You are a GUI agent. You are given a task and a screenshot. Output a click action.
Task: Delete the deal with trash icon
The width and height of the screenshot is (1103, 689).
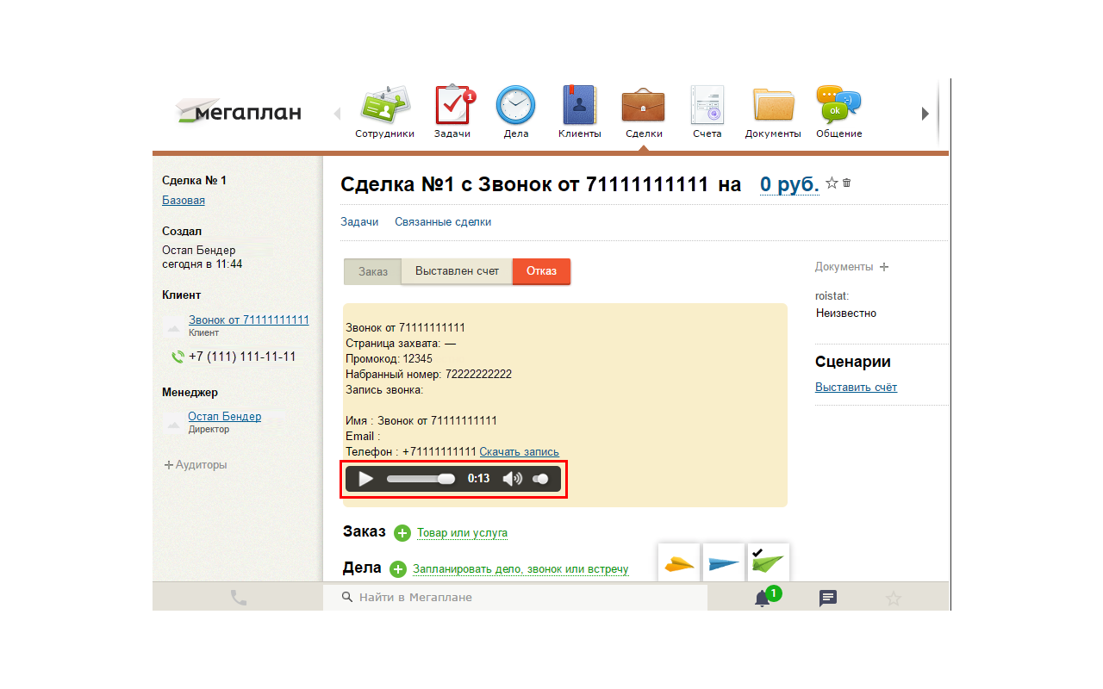[846, 183]
